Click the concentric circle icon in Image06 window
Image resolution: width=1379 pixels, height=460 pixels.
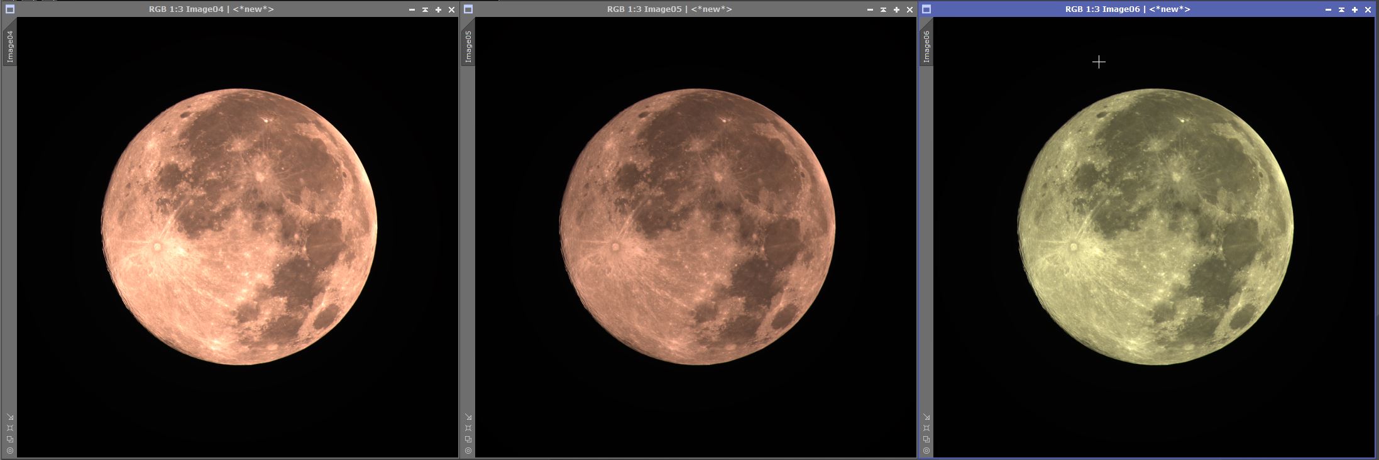[926, 451]
